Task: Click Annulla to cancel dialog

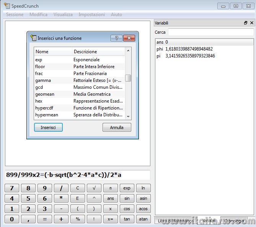Action: [x=117, y=127]
